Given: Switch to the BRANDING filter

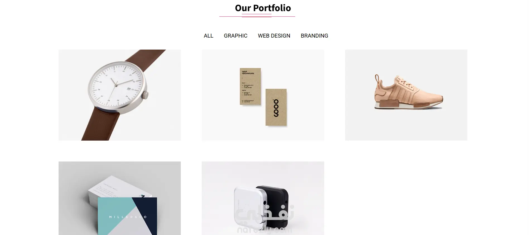Looking at the screenshot, I should click(x=314, y=36).
